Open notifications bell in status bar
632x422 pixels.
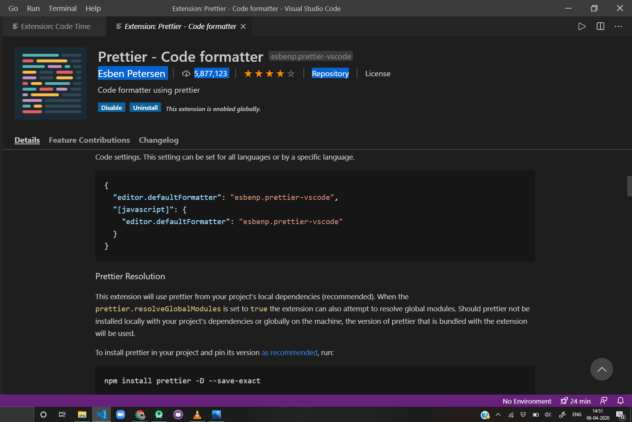pos(621,401)
